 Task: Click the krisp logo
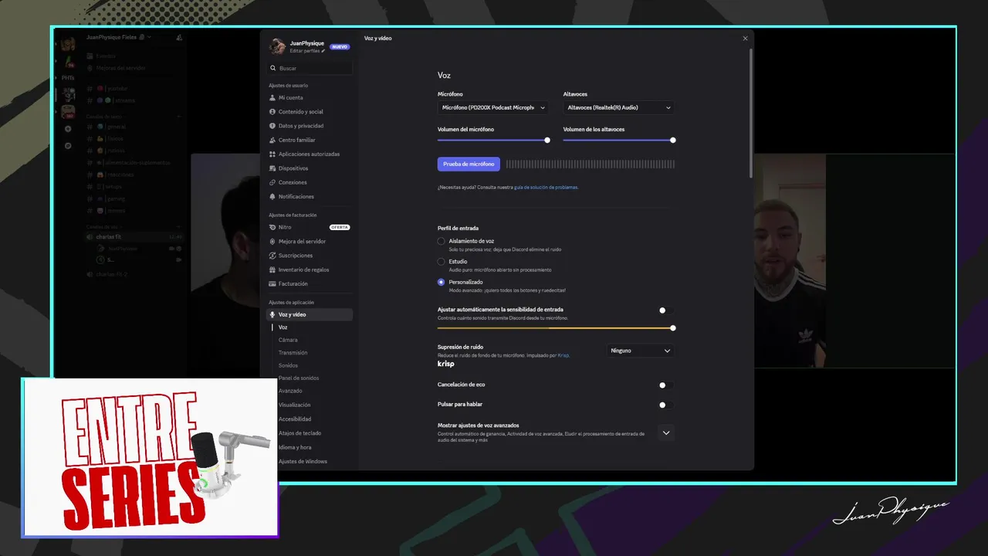(446, 364)
